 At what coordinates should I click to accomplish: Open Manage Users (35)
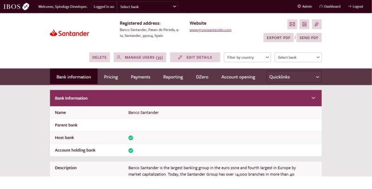pyautogui.click(x=140, y=57)
